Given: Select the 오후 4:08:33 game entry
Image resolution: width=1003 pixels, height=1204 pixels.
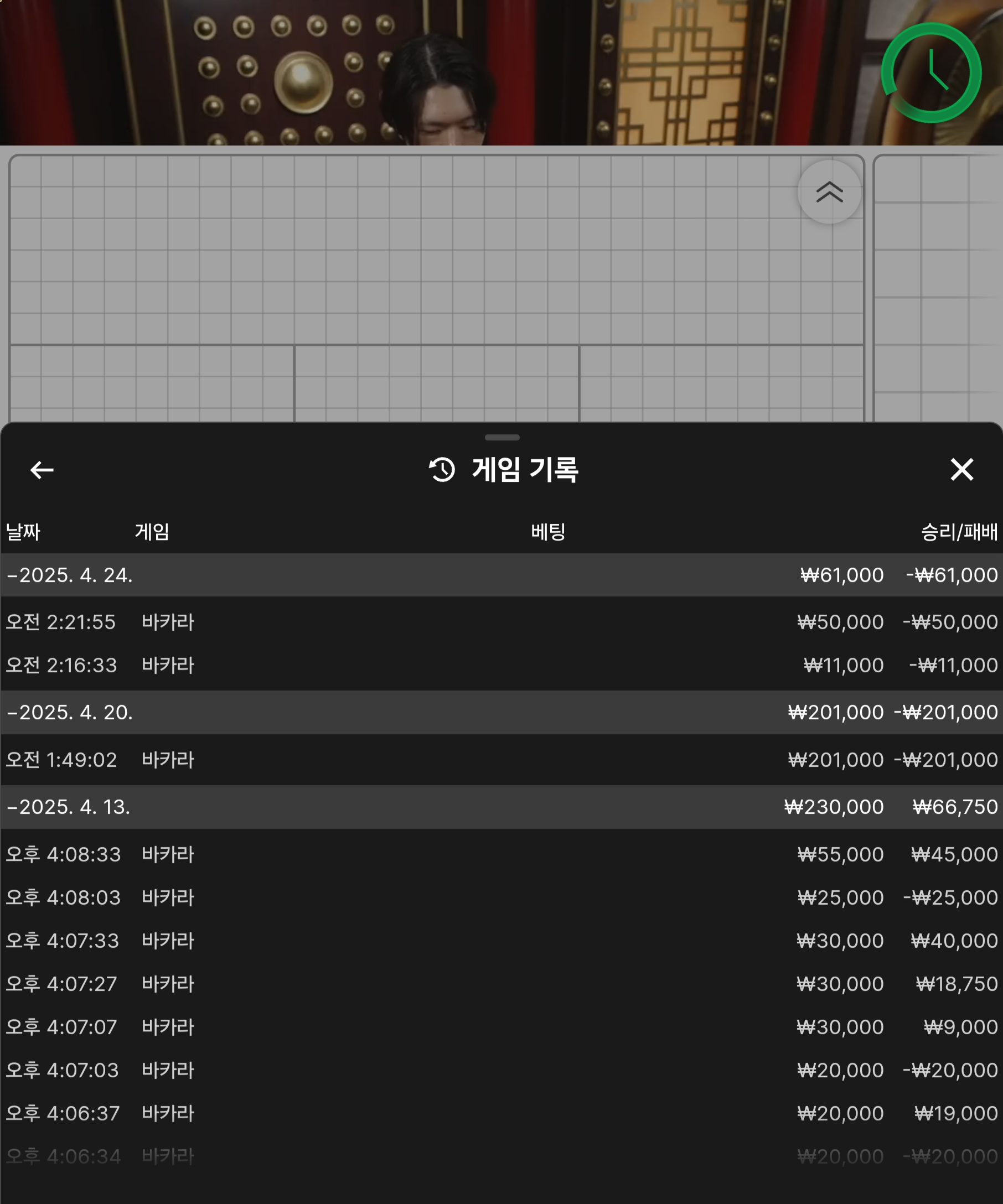Looking at the screenshot, I should pyautogui.click(x=501, y=854).
